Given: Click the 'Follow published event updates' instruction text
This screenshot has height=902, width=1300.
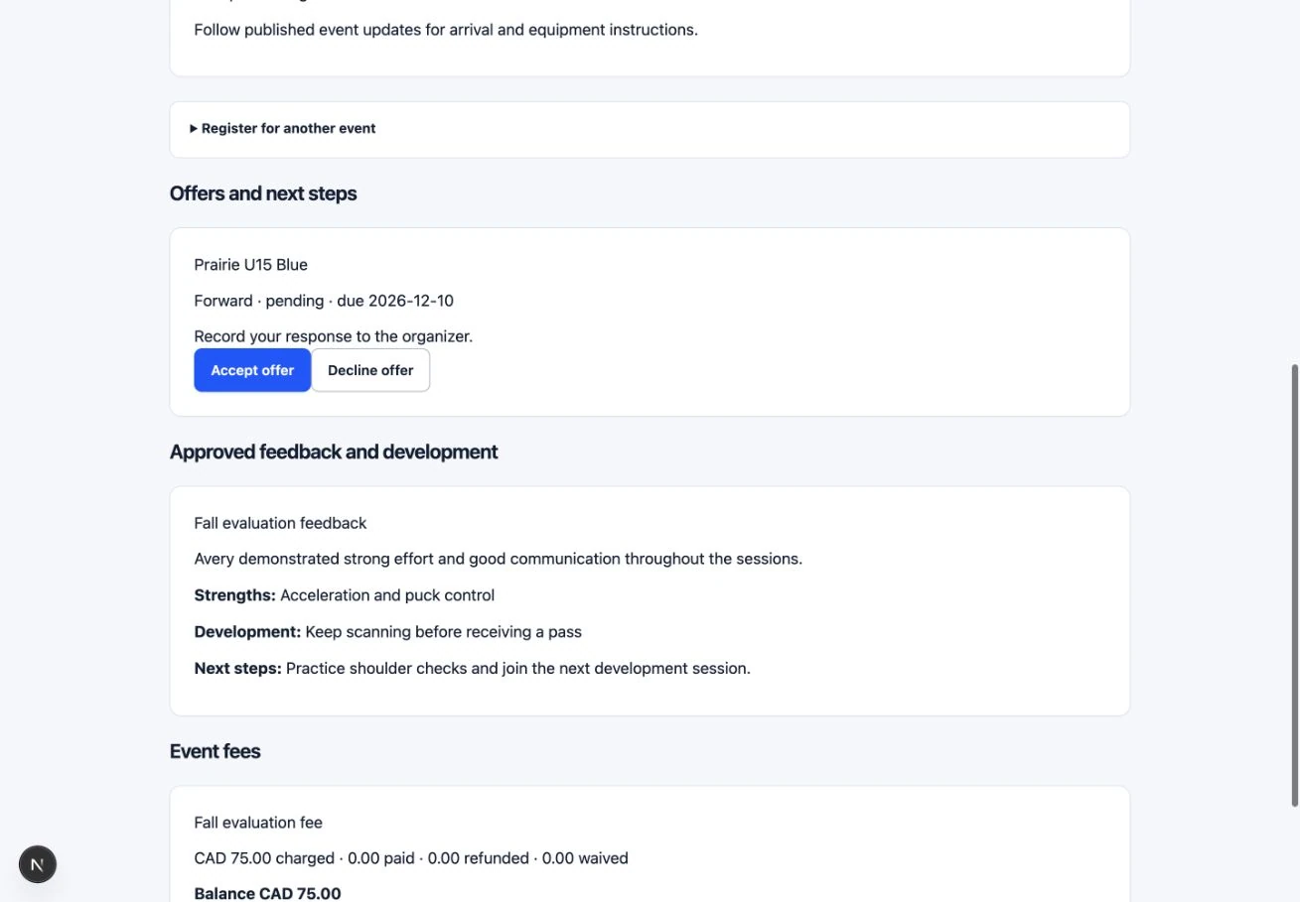Looking at the screenshot, I should pos(446,30).
